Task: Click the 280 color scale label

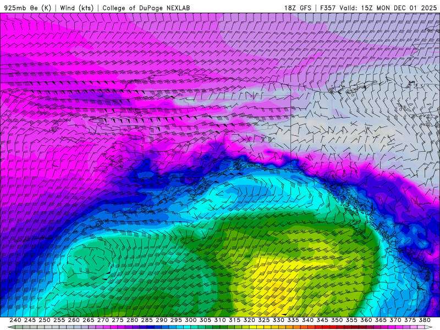Action: click(132, 320)
